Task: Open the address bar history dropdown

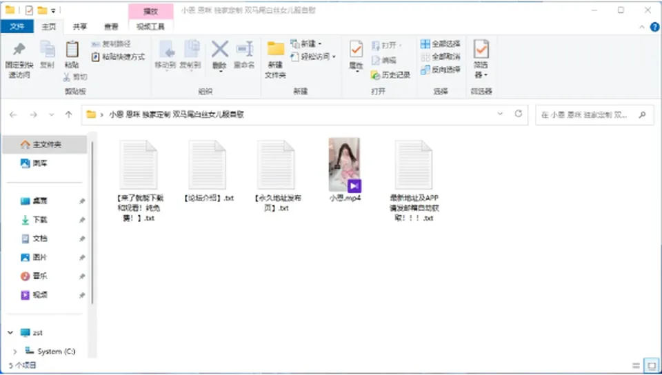Action: 500,114
